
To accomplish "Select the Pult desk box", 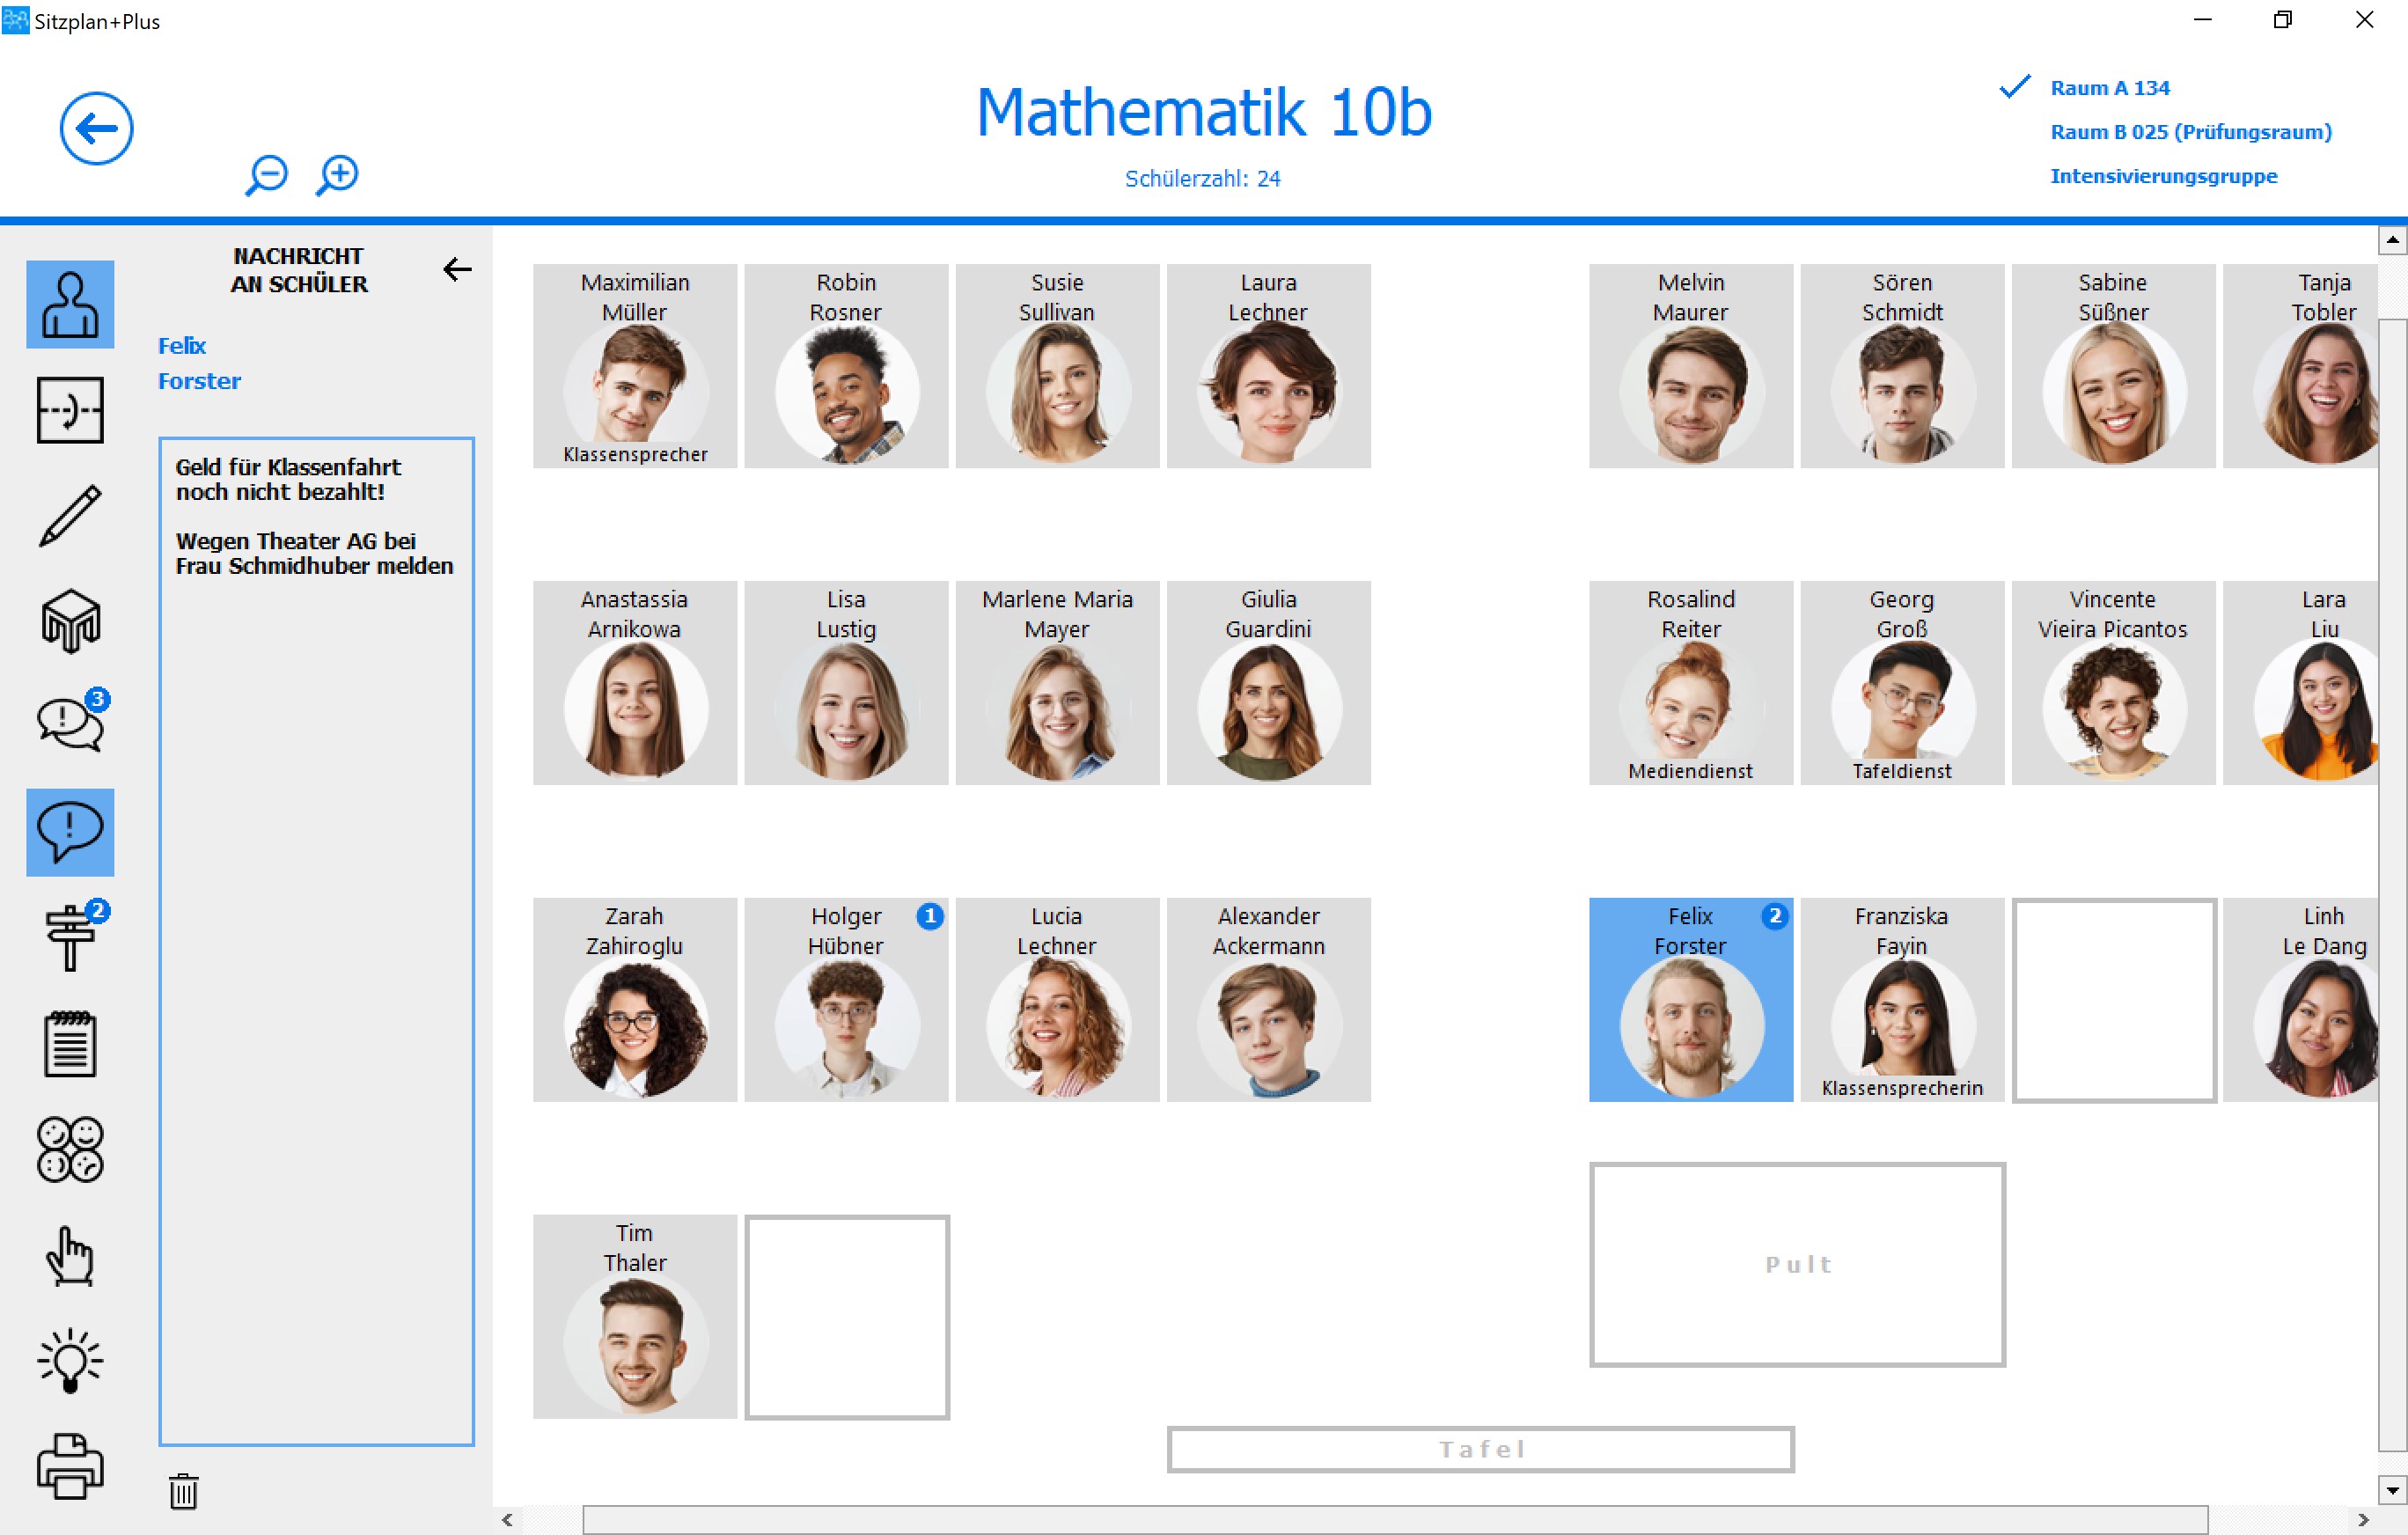I will (x=1797, y=1264).
